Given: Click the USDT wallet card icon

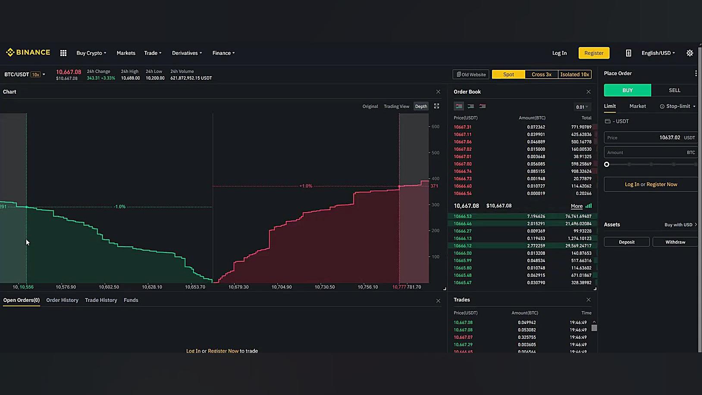Looking at the screenshot, I should pos(608,121).
